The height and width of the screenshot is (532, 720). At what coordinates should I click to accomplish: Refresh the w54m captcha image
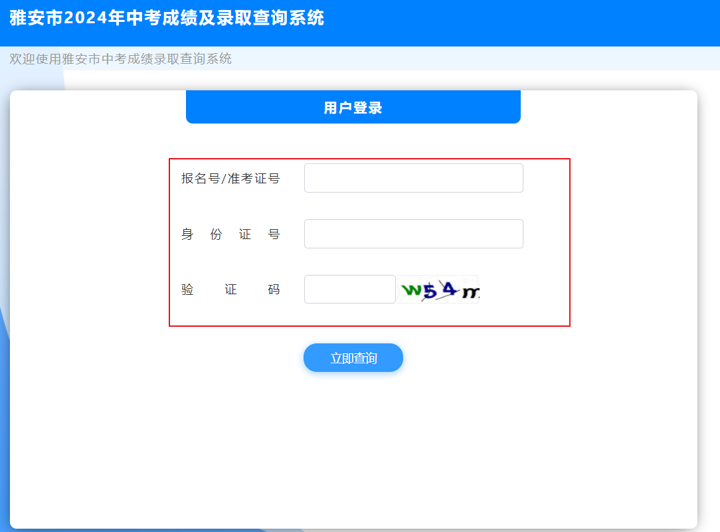(438, 290)
